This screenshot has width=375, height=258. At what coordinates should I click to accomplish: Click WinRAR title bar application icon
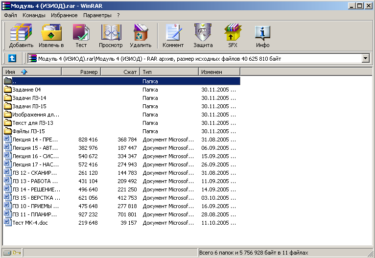pyautogui.click(x=6, y=5)
